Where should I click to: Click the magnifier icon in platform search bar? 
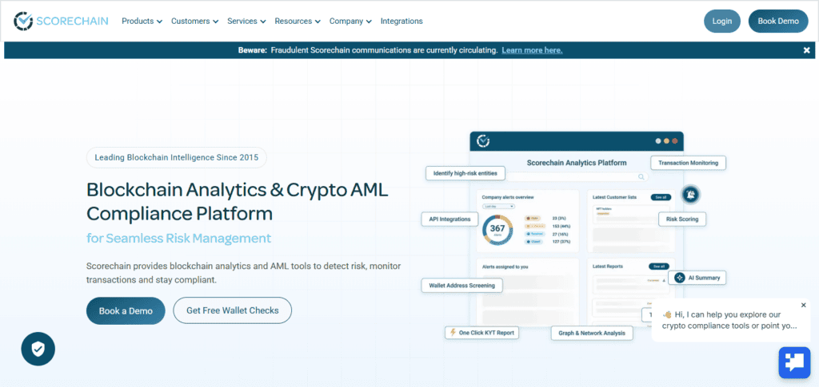pos(641,177)
